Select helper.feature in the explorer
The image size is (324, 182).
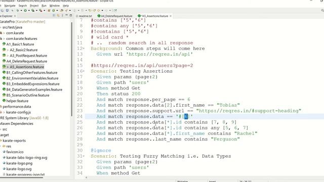[x=17, y=101]
